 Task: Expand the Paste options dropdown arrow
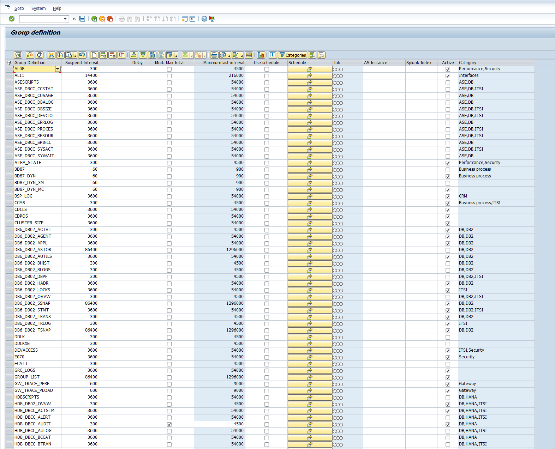coord(75,56)
